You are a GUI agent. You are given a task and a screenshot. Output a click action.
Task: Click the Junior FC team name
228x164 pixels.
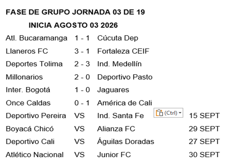(x=114, y=155)
